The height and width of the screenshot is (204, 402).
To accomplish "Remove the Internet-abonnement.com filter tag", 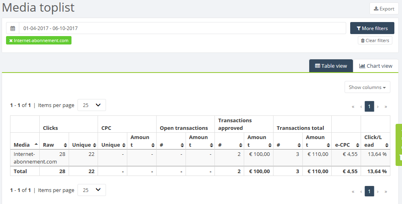I will tap(11, 40).
